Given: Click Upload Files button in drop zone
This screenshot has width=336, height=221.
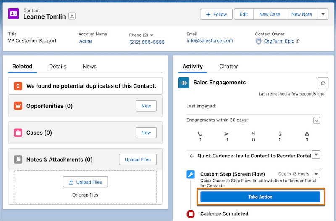Looking at the screenshot, I should coord(85,182).
